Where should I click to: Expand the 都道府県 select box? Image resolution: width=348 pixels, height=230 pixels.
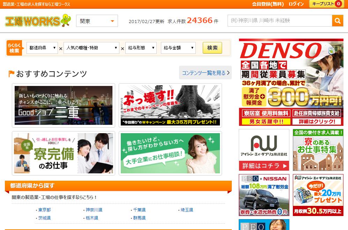pyautogui.click(x=42, y=48)
